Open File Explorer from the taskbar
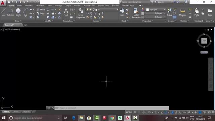 click(x=81, y=118)
